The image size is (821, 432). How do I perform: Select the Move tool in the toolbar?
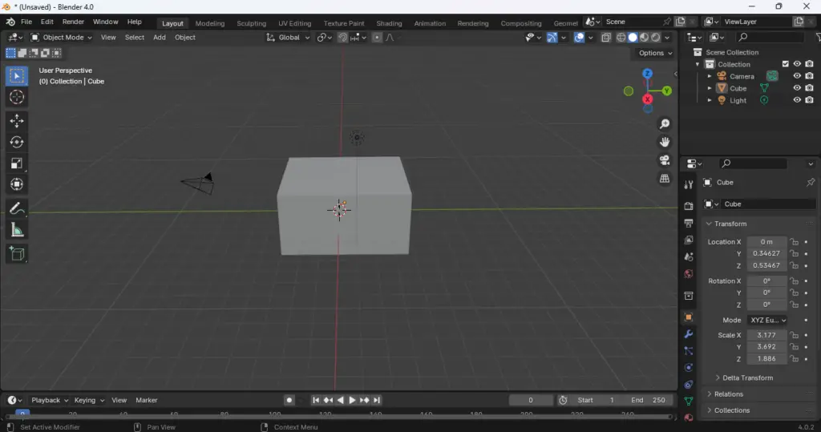[x=17, y=121]
